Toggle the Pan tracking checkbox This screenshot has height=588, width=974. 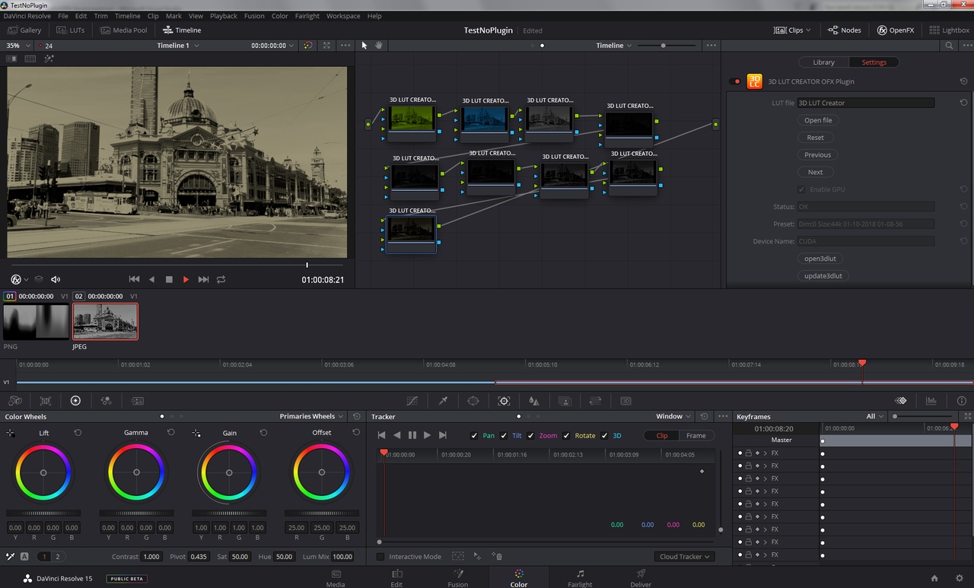coord(475,436)
